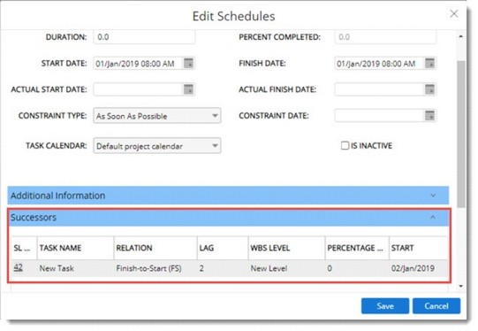The width and height of the screenshot is (478, 331).
Task: Check the IS INACTIVE checkbox
Action: point(345,146)
